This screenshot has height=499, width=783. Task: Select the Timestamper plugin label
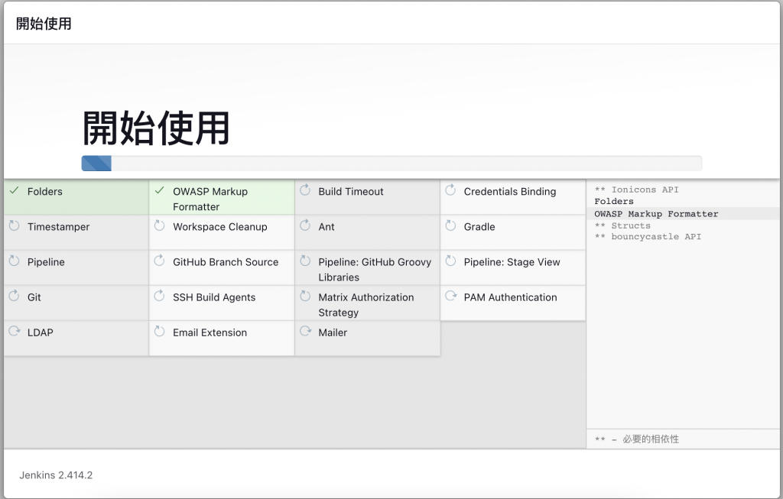(x=58, y=227)
